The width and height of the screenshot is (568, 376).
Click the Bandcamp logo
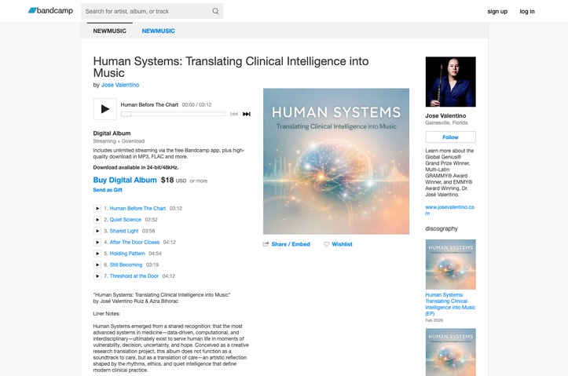tap(50, 11)
